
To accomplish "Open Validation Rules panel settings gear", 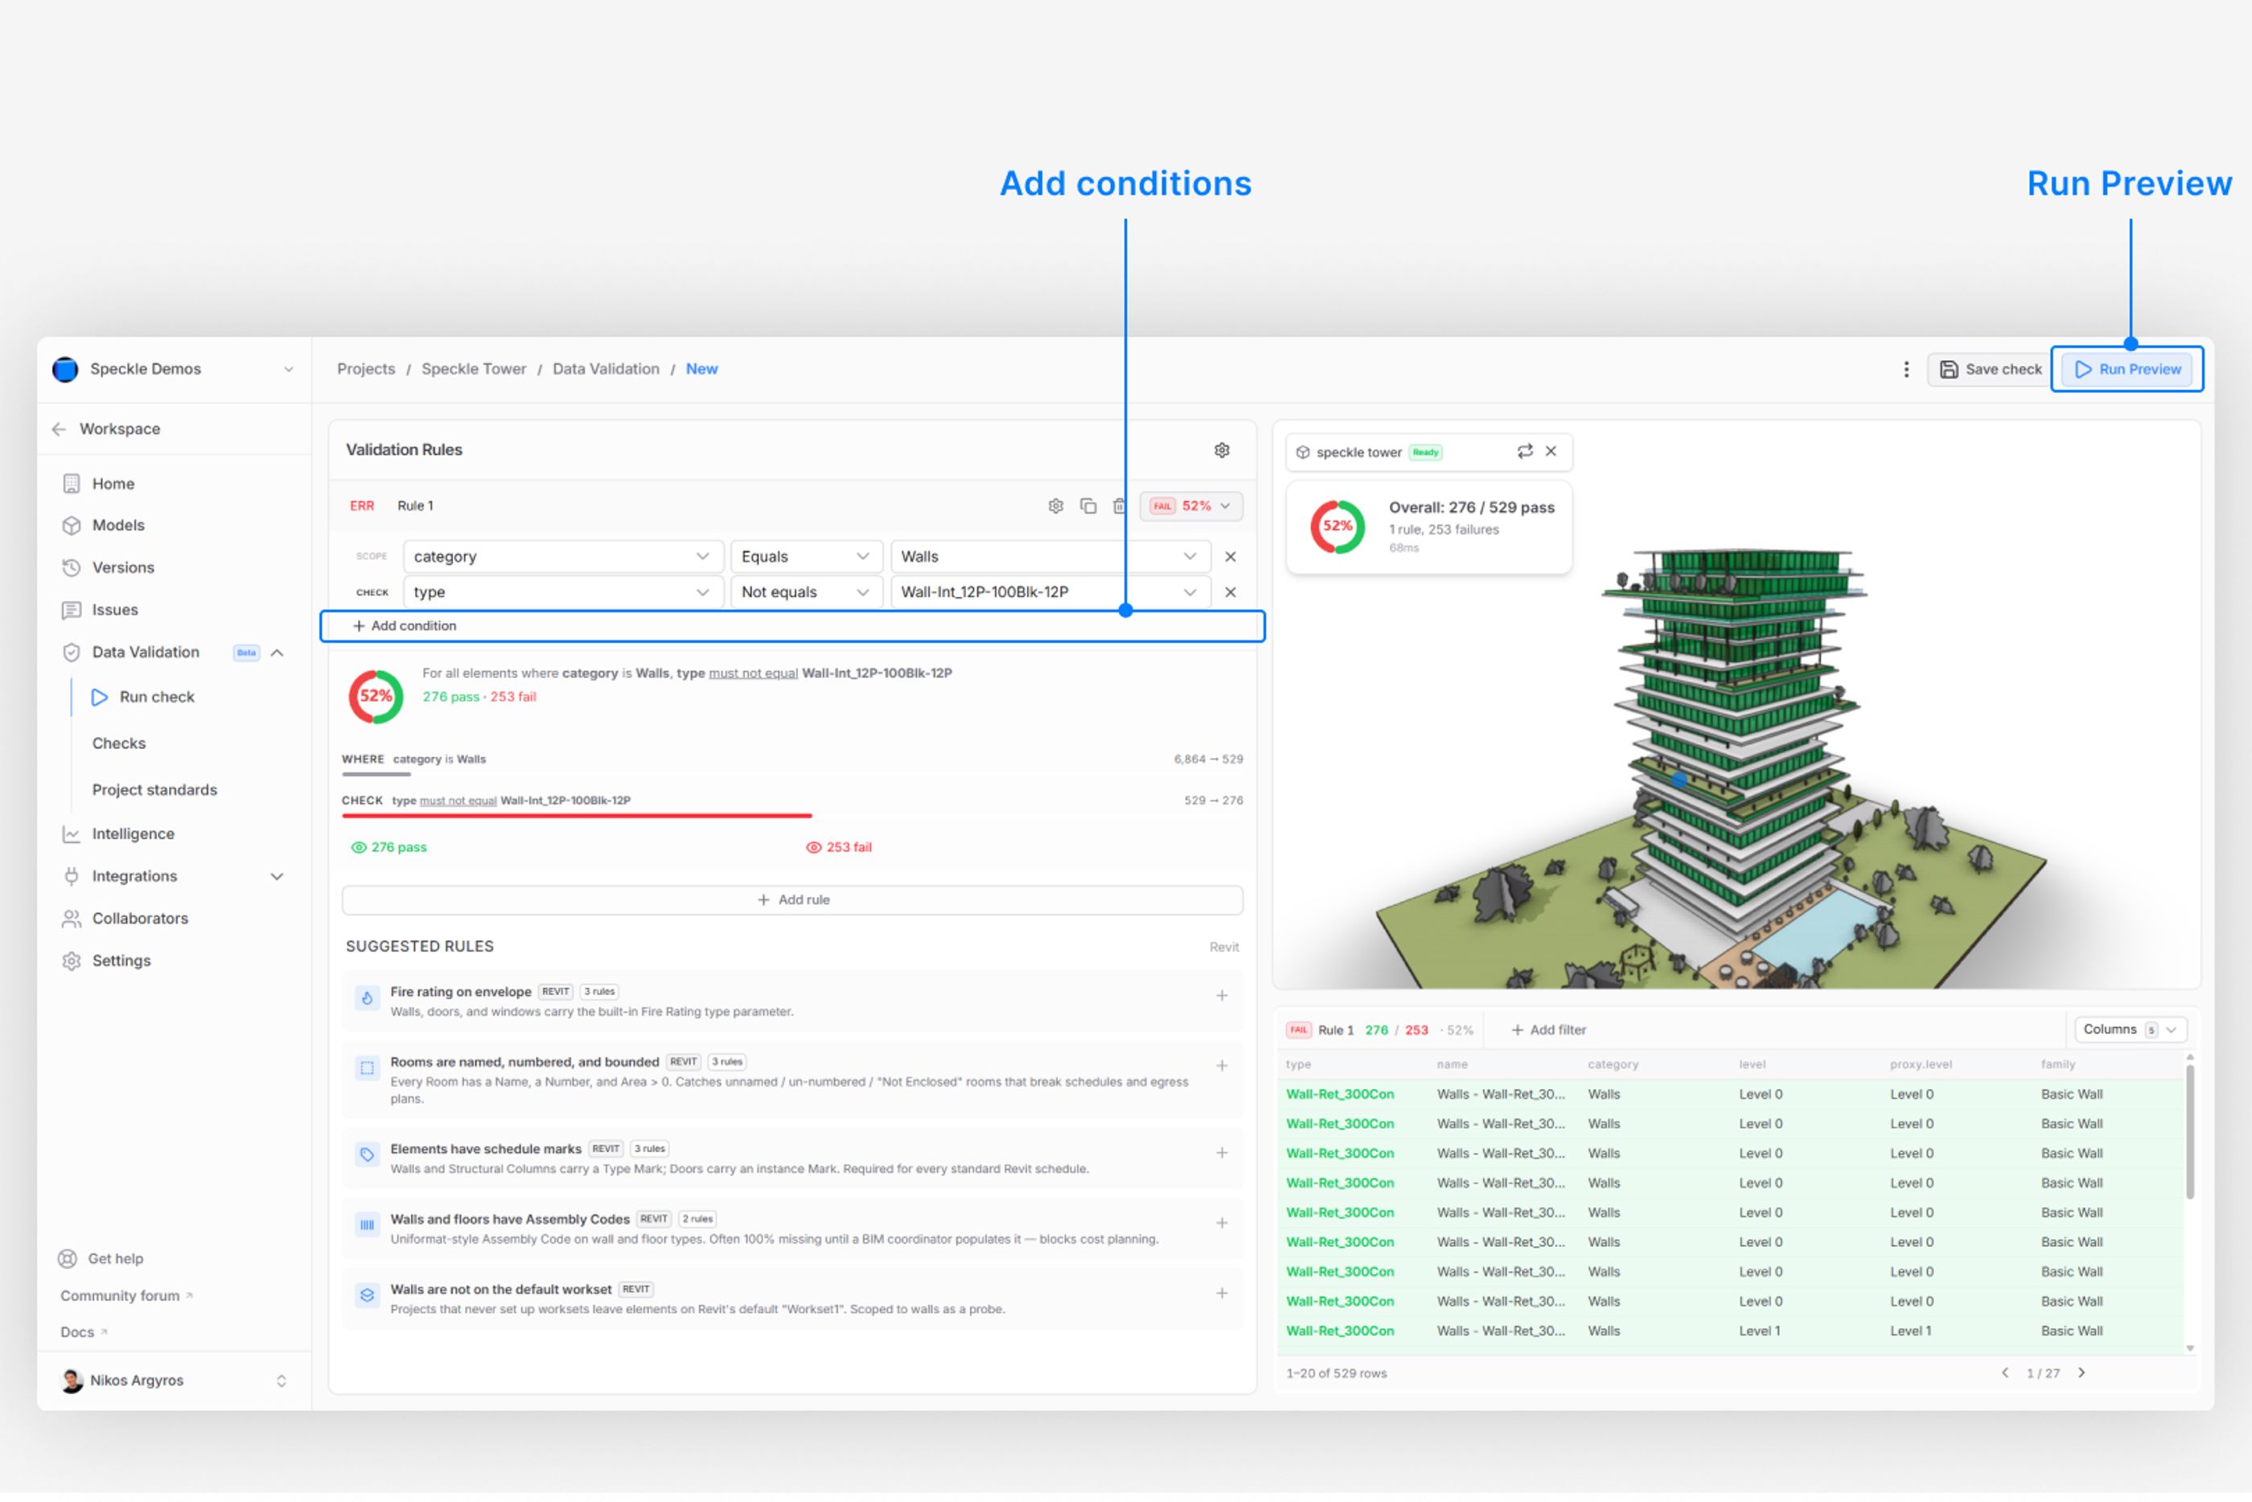I will click(1222, 451).
